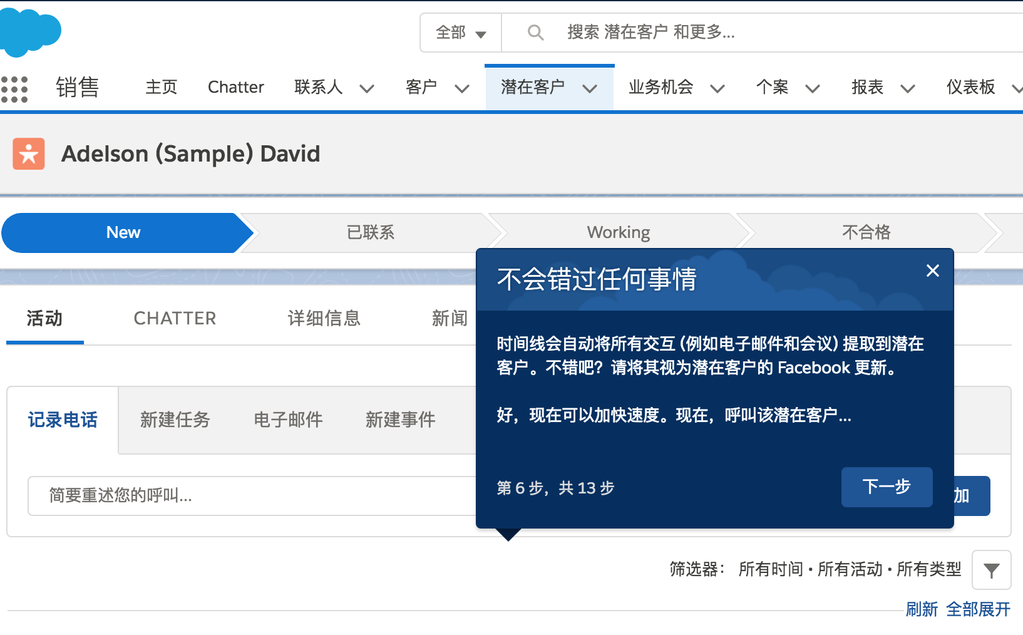Expand the 报表 nav chevron
The width and height of the screenshot is (1023, 635).
coord(908,88)
